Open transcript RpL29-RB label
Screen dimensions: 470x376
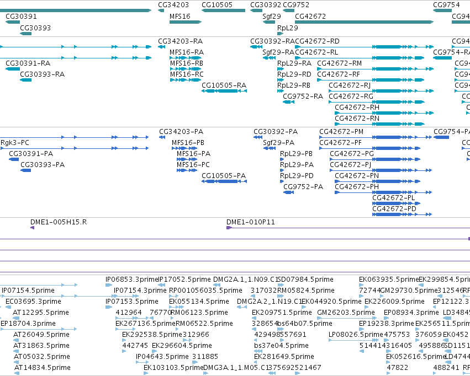[293, 85]
